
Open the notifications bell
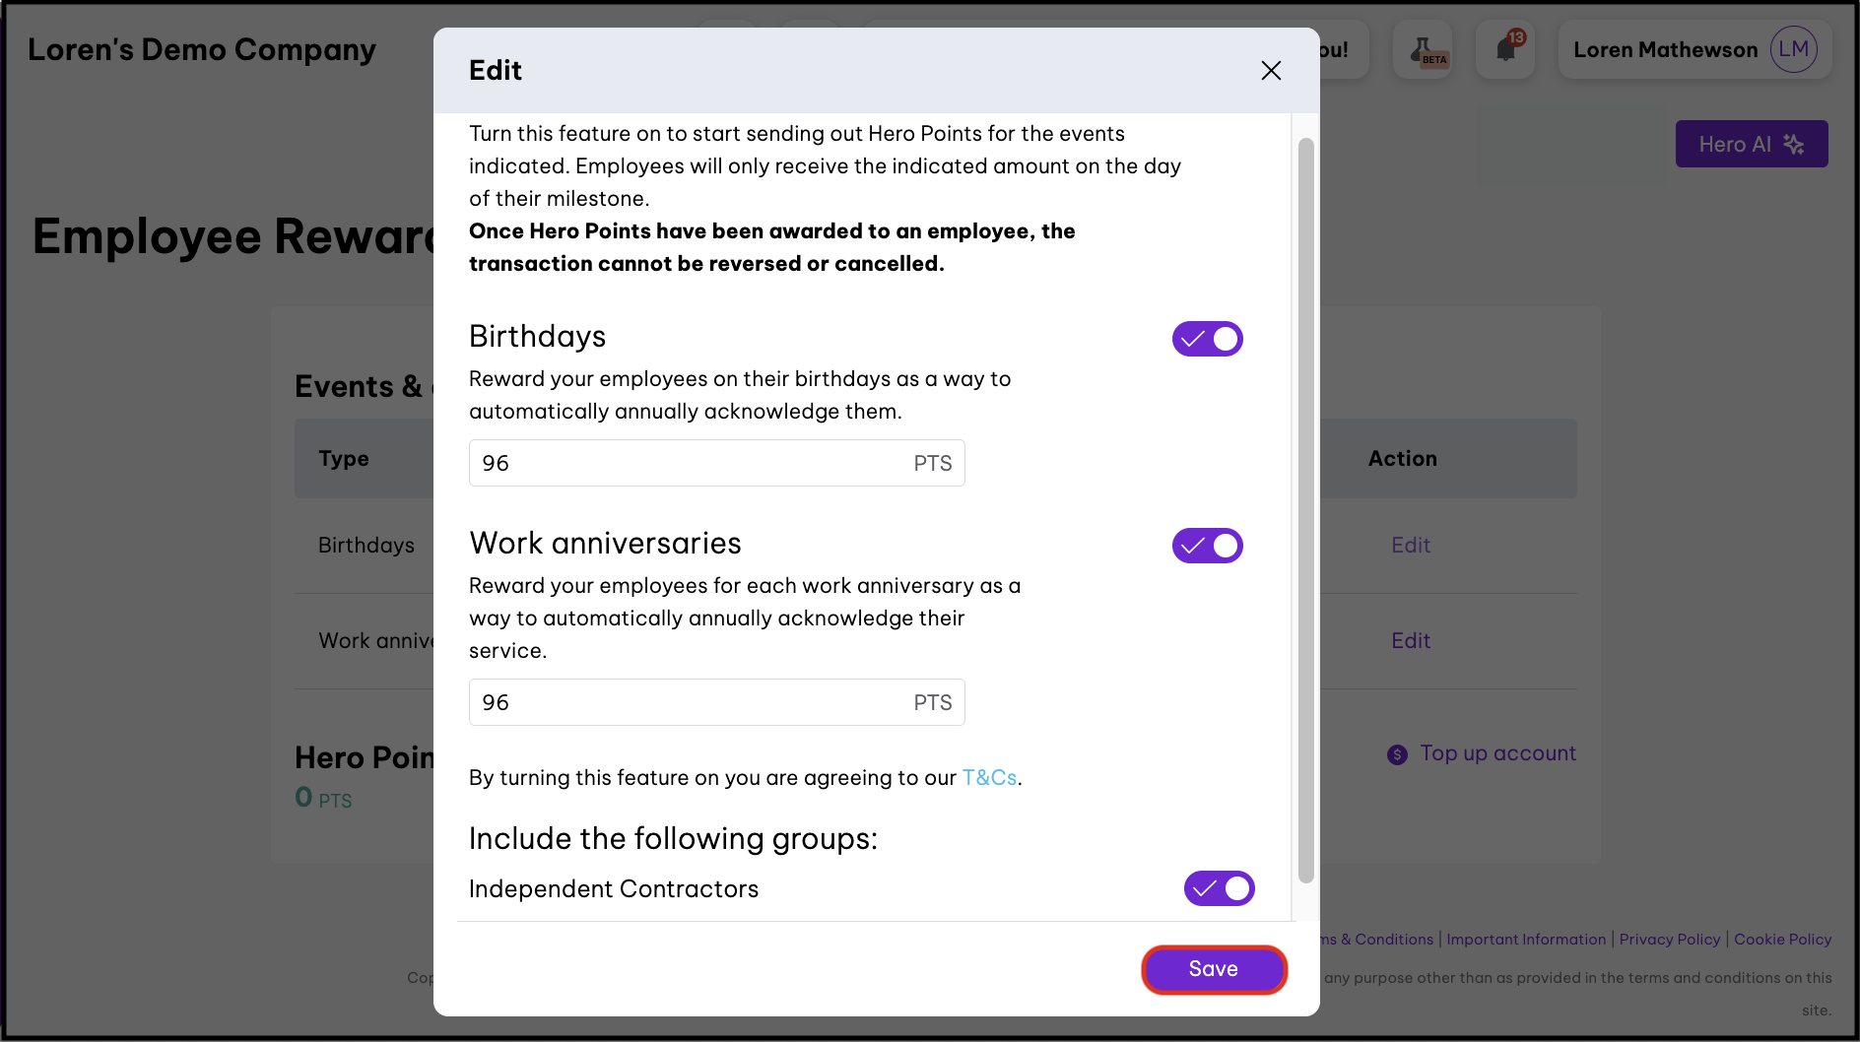(x=1505, y=49)
